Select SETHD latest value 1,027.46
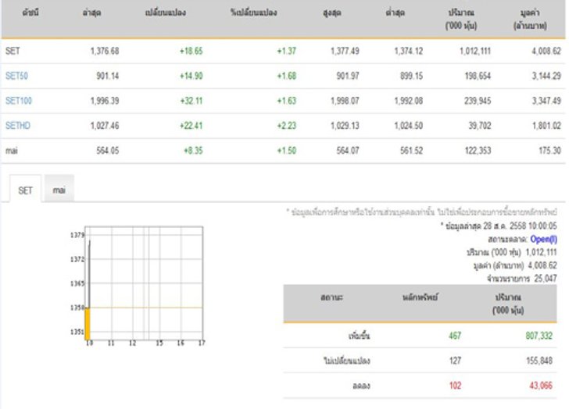 (x=105, y=126)
